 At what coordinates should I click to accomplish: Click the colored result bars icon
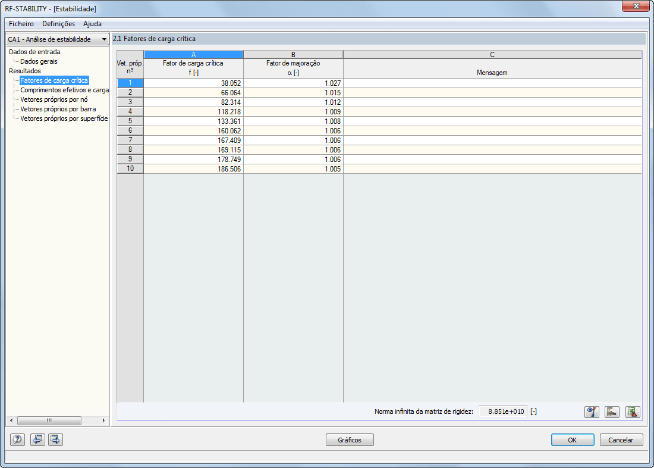pyautogui.click(x=612, y=412)
